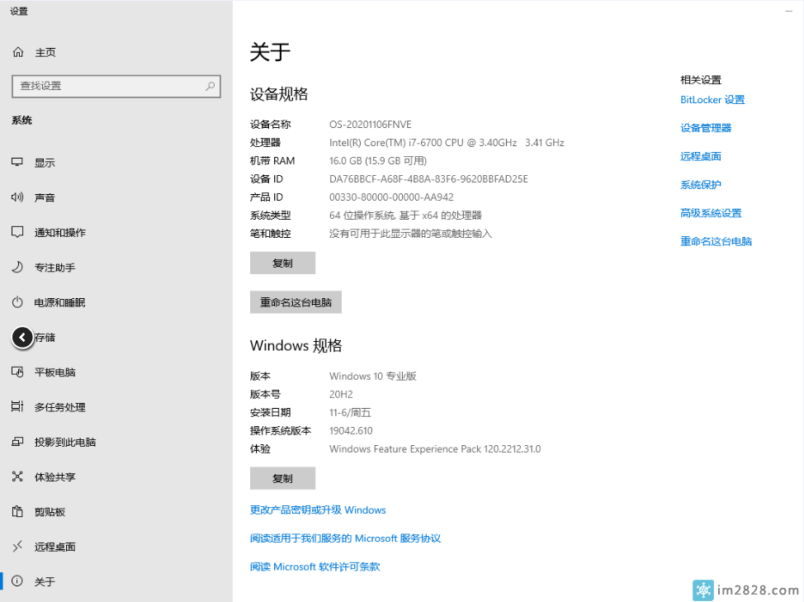The image size is (804, 602).
Task: Open 专注助手 settings page
Action: (54, 268)
